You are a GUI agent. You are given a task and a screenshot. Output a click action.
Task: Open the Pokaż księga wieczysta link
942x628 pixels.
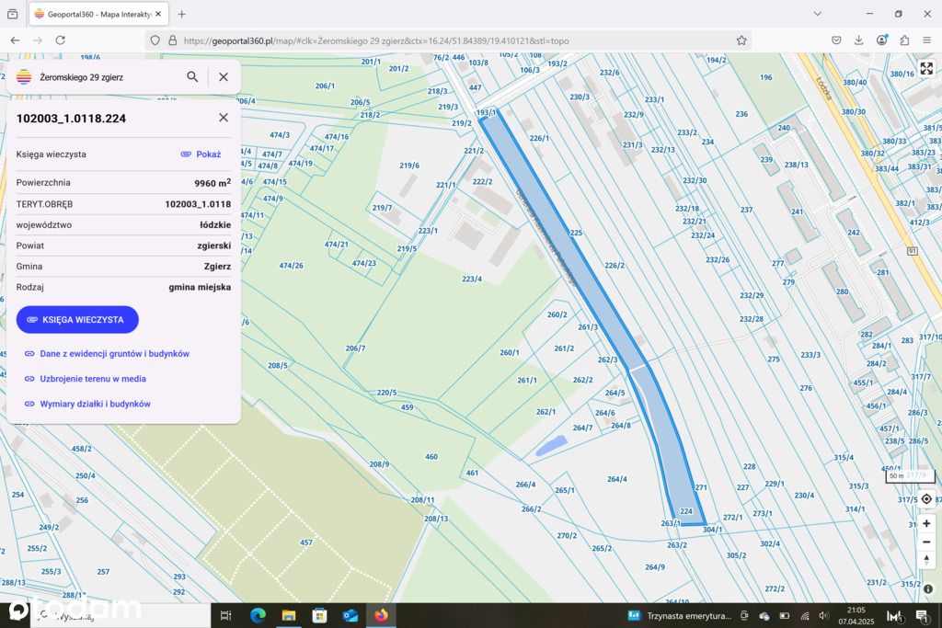click(201, 154)
